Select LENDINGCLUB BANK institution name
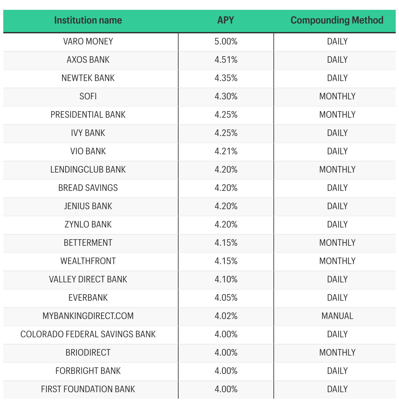Viewport: 399px width, 402px height. 88,170
